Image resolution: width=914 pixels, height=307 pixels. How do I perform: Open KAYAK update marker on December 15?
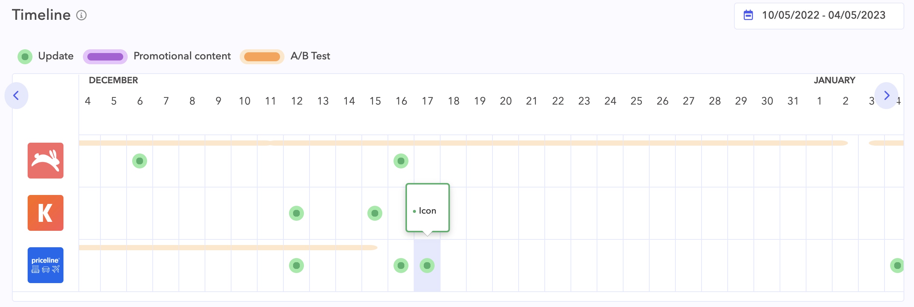click(375, 213)
